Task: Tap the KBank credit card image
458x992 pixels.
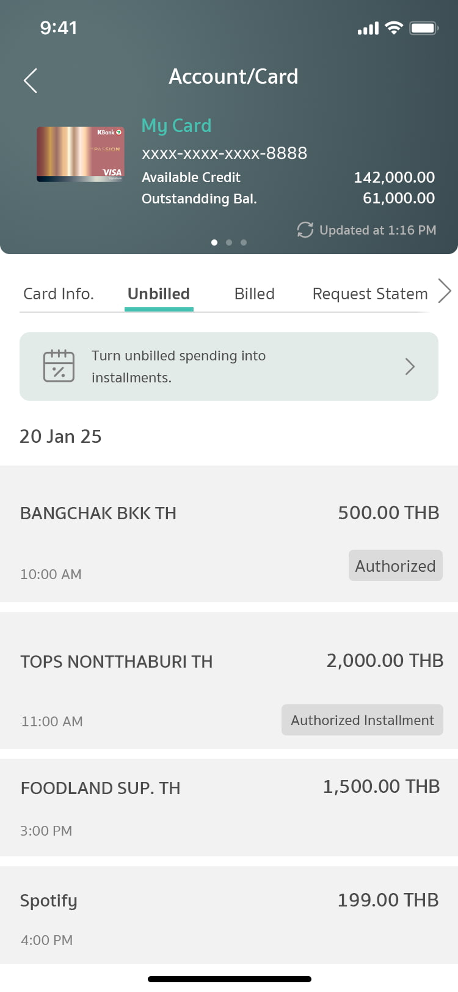Action: pyautogui.click(x=80, y=155)
